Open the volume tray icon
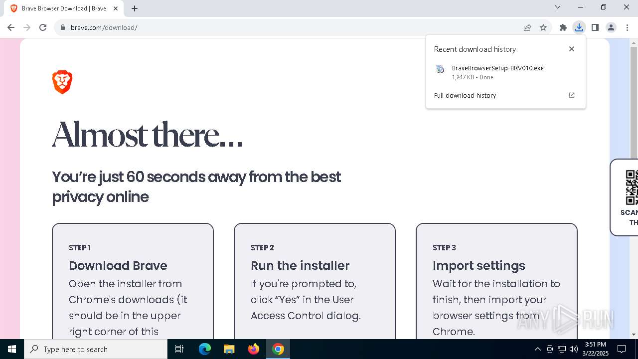This screenshot has width=638, height=359. pyautogui.click(x=574, y=349)
